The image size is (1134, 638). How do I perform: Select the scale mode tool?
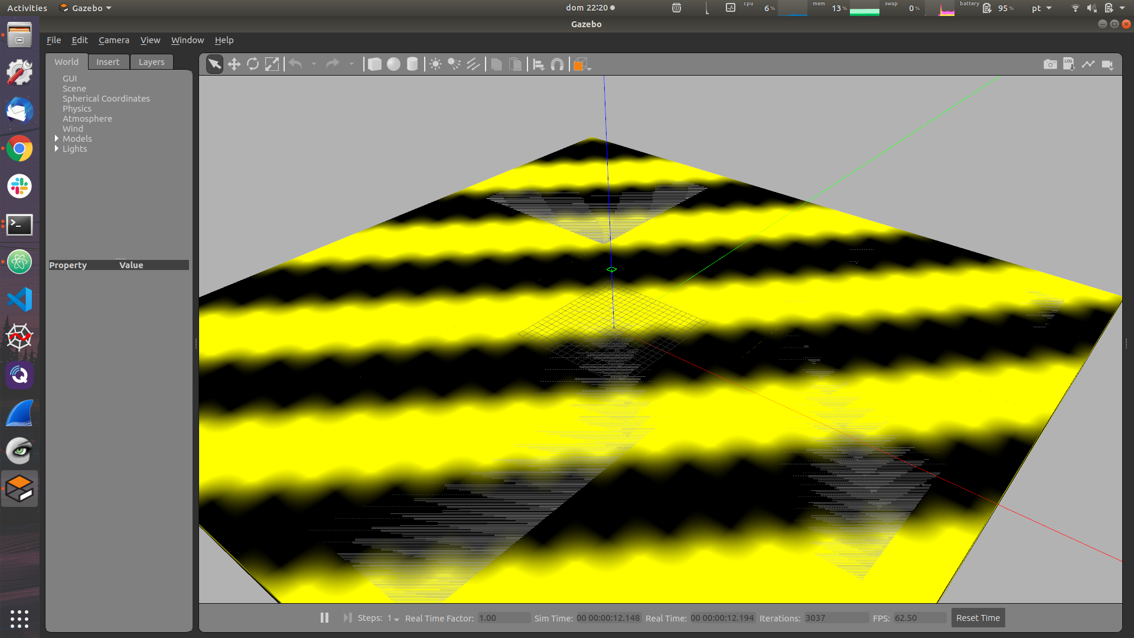[x=272, y=64]
